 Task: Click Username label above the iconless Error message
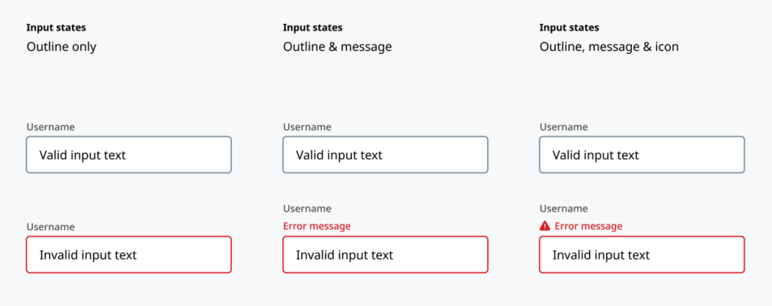[x=307, y=208]
